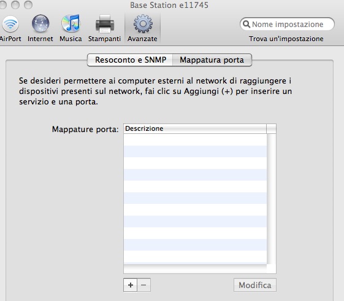Remove mapping with the minus button
344x301 pixels.
click(x=143, y=285)
